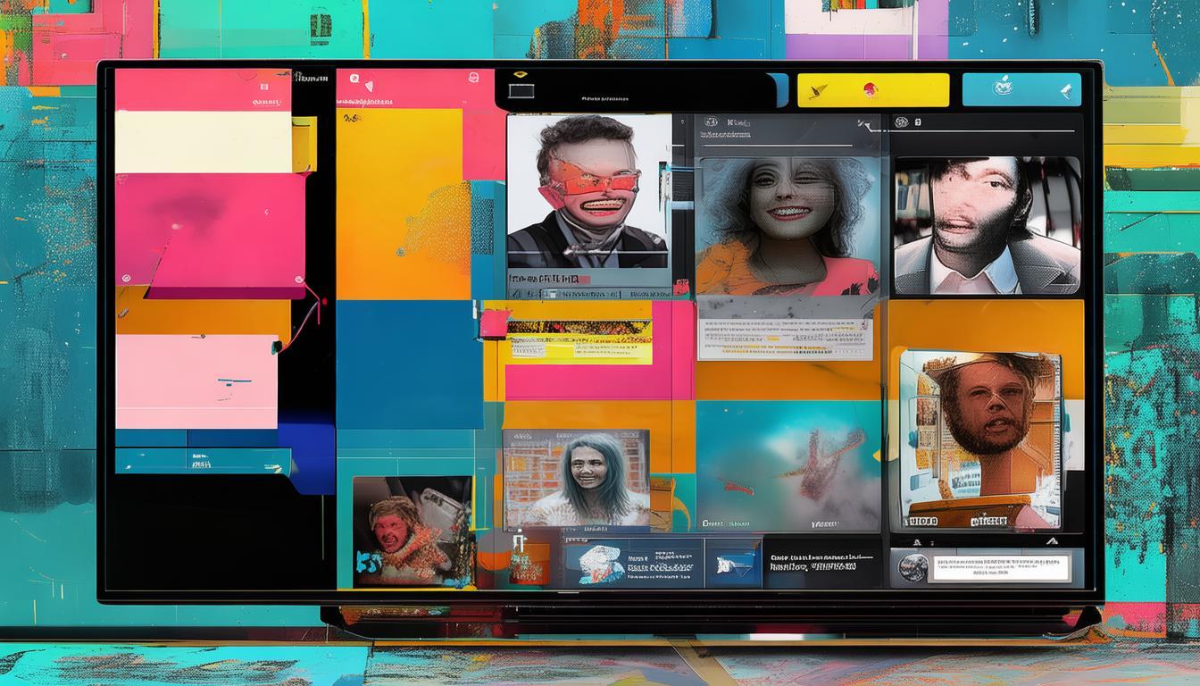The height and width of the screenshot is (686, 1200).
Task: Pick the cream color block in the left panel
Action: tap(204, 141)
